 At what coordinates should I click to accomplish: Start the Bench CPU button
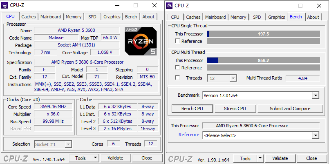tap(192, 109)
